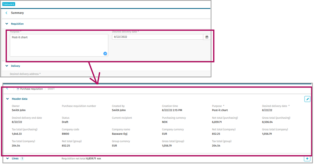Open the calendar date picker
The height and width of the screenshot is (166, 316).
tap(207, 37)
